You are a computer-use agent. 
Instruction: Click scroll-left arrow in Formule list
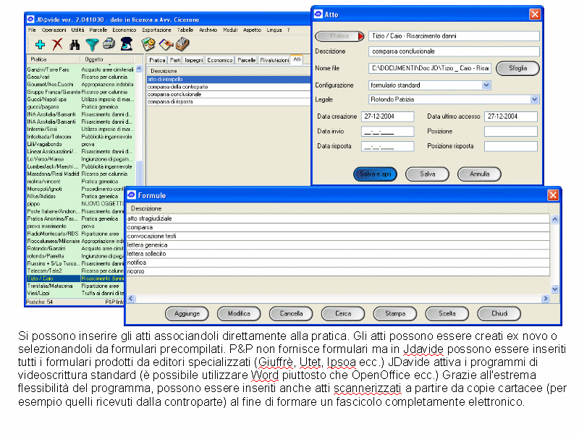click(x=132, y=298)
